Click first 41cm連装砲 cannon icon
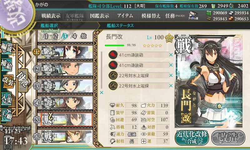Screen dimensions: 250x150 click(x=113, y=55)
